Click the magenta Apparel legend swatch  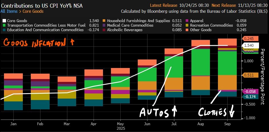pyautogui.click(x=187, y=21)
